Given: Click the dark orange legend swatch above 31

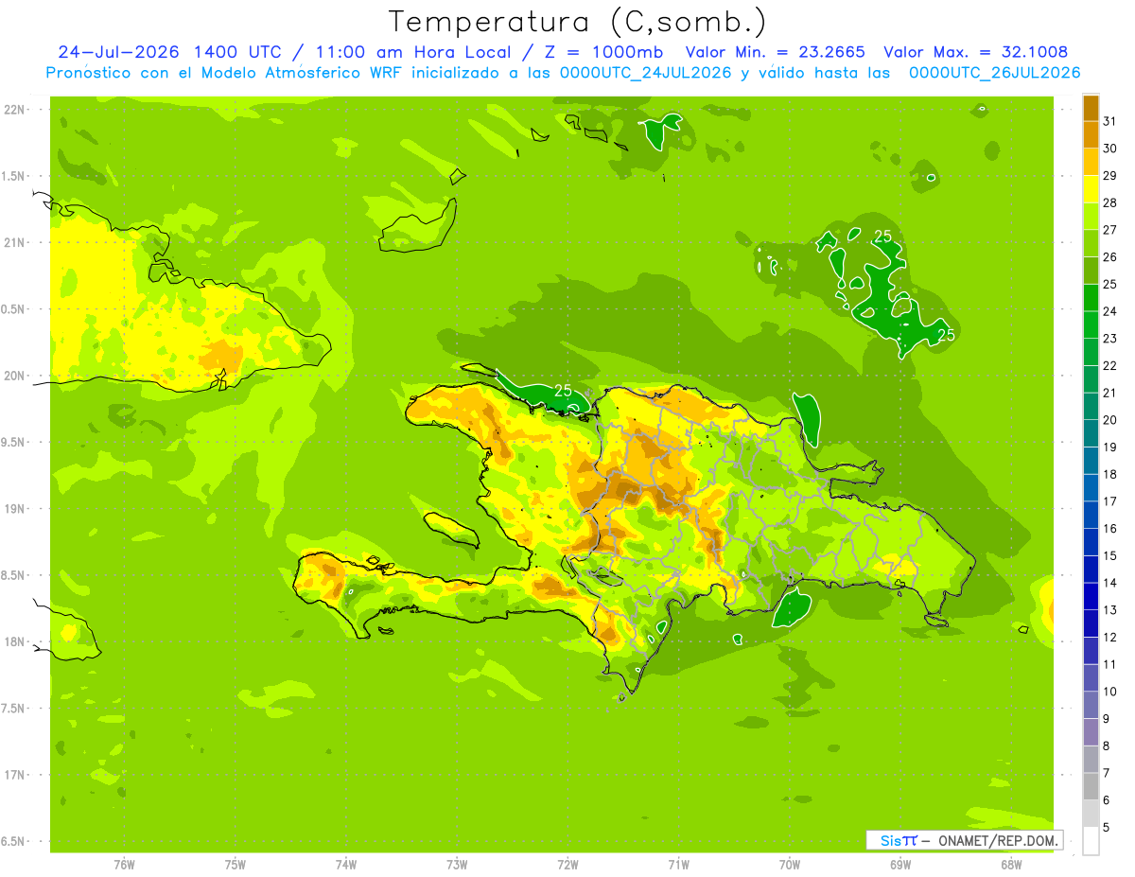Looking at the screenshot, I should (1091, 108).
